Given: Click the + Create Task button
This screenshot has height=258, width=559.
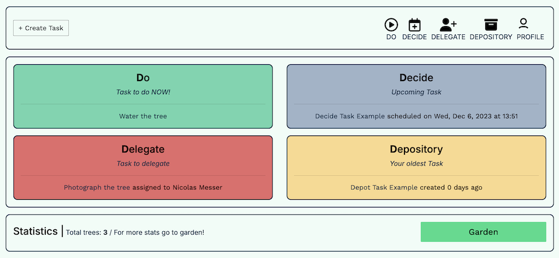Looking at the screenshot, I should click(41, 28).
